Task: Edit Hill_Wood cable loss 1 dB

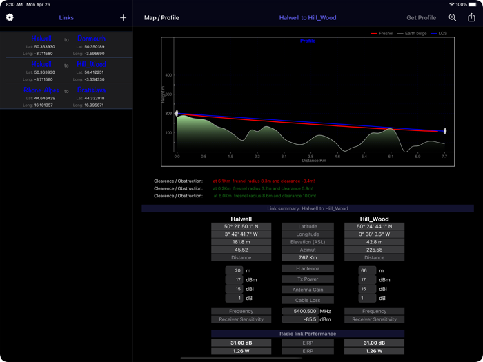Action: 367,299
